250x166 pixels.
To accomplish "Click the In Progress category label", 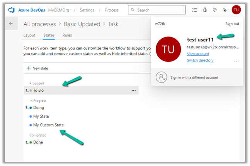I will [38, 101].
